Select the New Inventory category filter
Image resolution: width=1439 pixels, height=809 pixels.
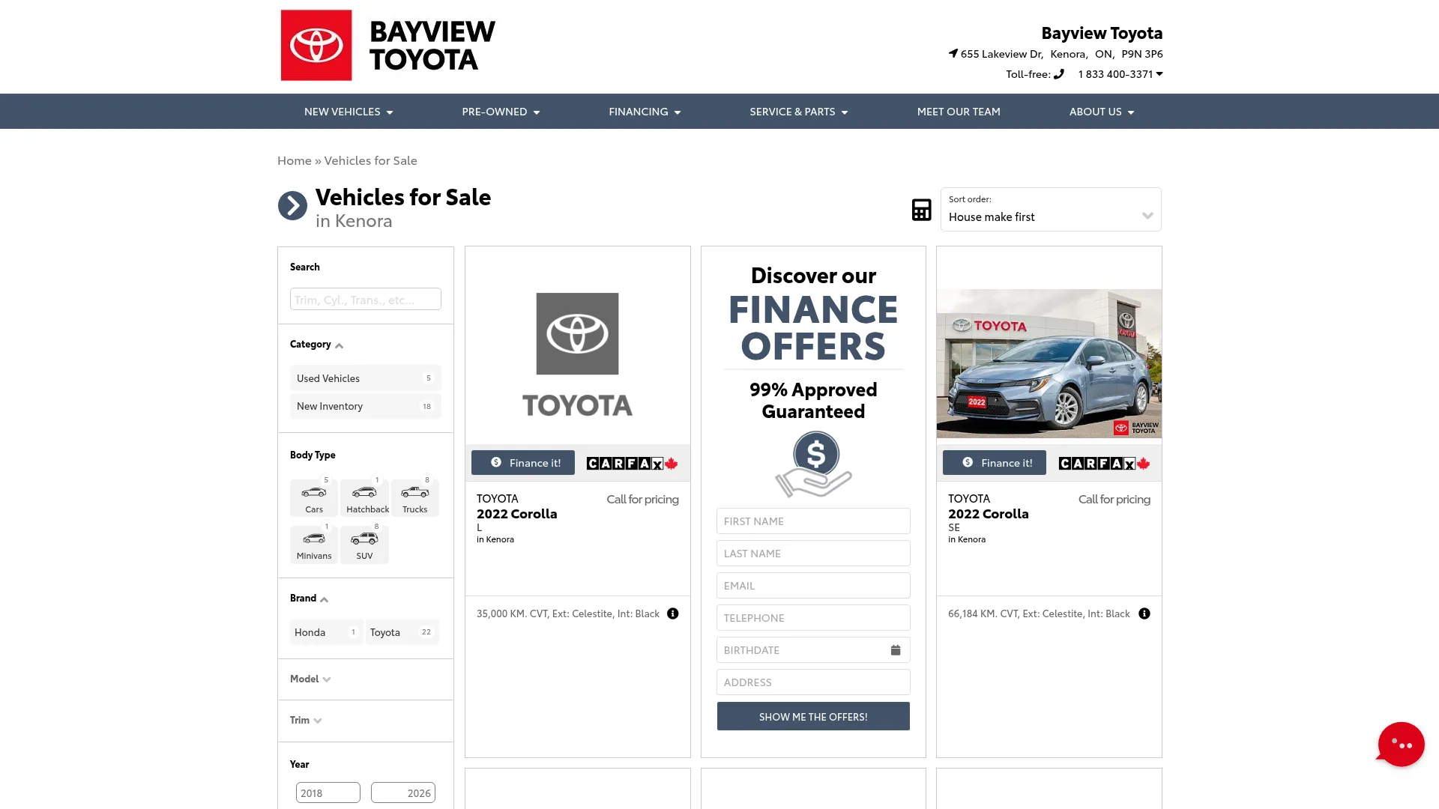(x=366, y=406)
